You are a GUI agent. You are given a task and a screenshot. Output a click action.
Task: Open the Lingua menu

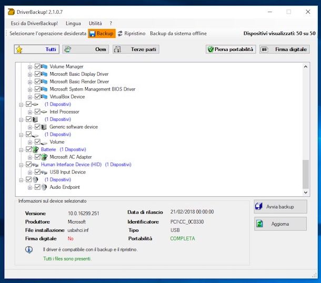tap(73, 23)
